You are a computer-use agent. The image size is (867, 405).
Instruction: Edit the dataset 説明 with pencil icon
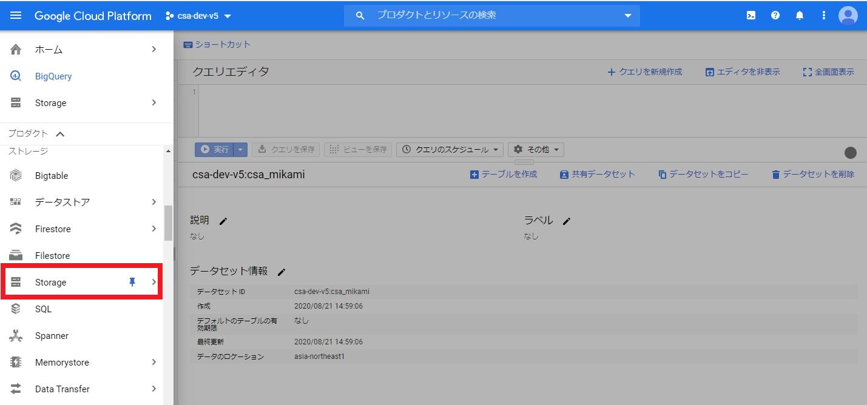223,221
